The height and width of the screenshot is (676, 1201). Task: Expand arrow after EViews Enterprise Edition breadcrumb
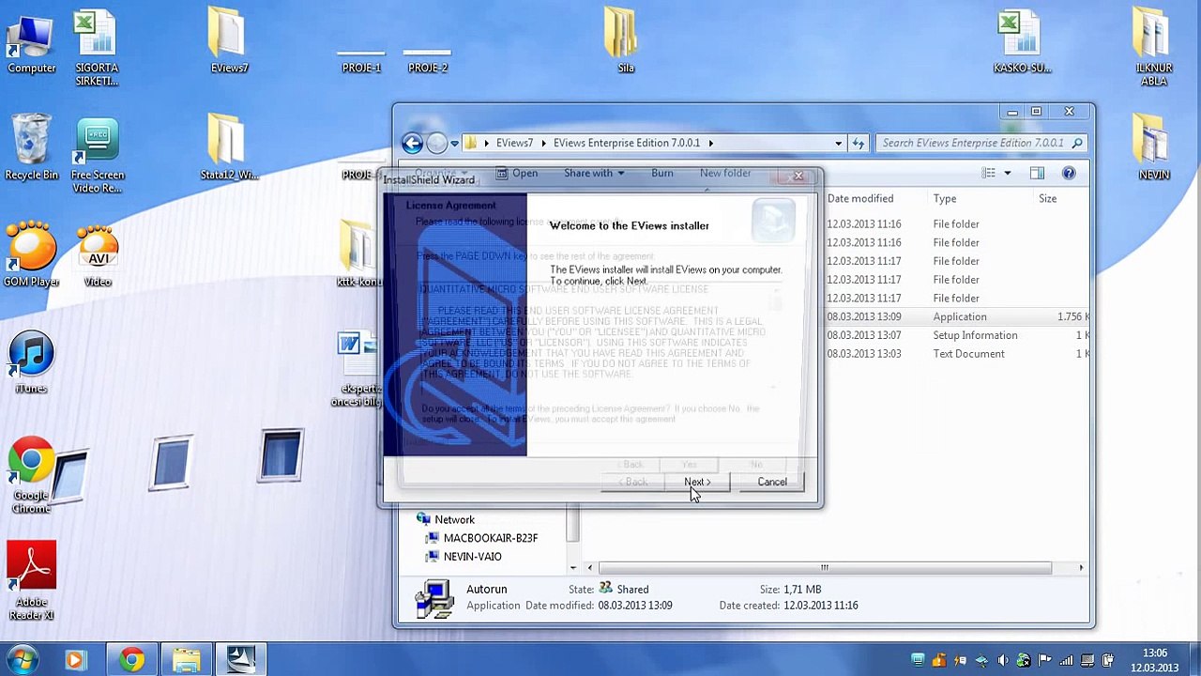point(710,143)
